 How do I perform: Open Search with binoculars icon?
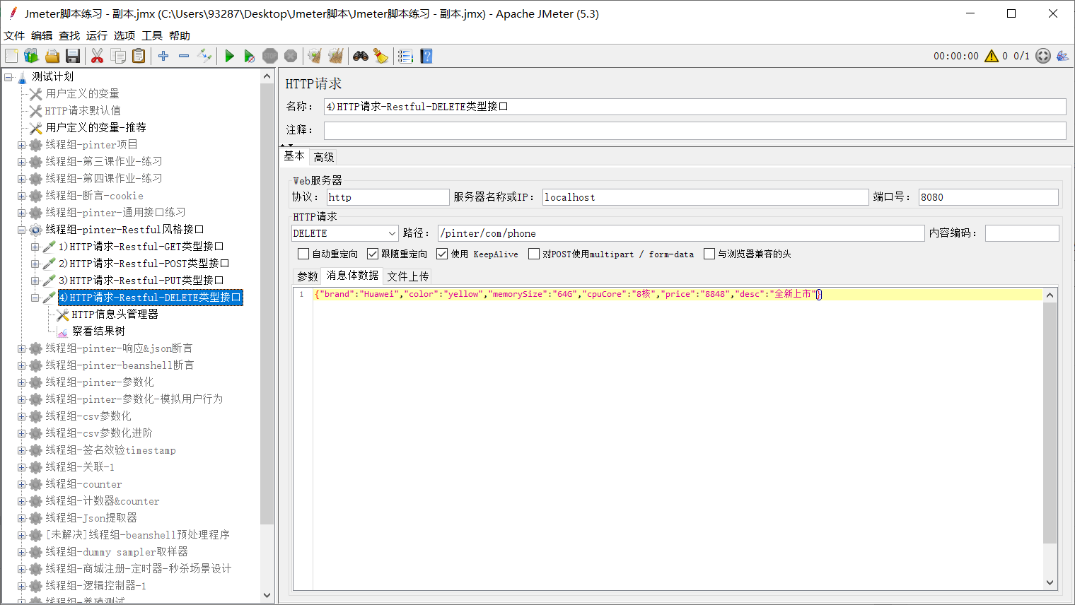click(x=361, y=56)
